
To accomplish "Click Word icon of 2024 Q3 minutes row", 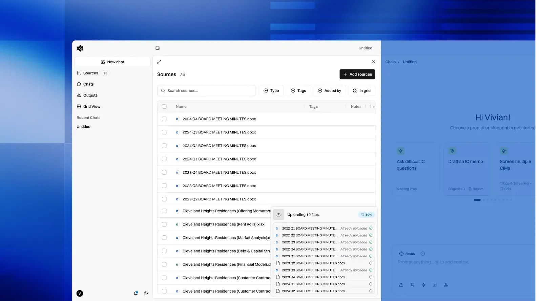I will 177,132.
